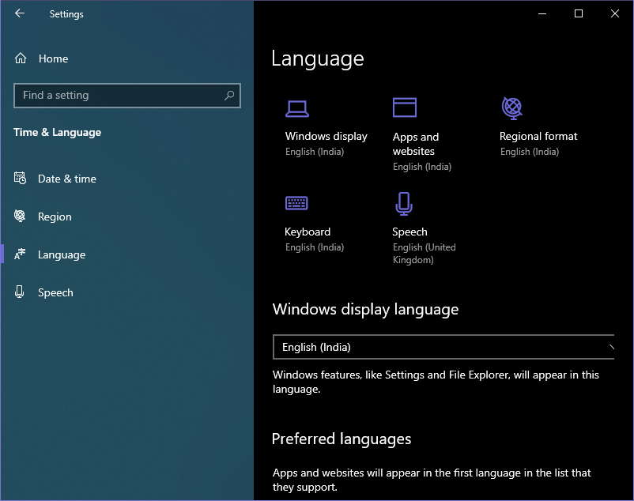Switch to the Region settings page
Image resolution: width=634 pixels, height=501 pixels.
55,217
